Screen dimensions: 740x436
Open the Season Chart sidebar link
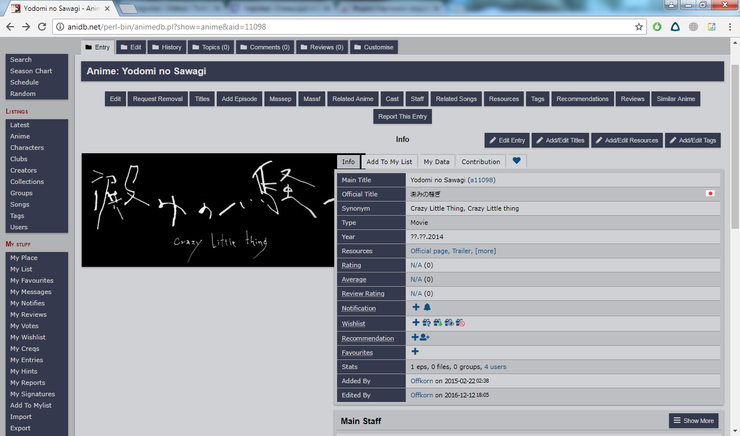coord(31,71)
